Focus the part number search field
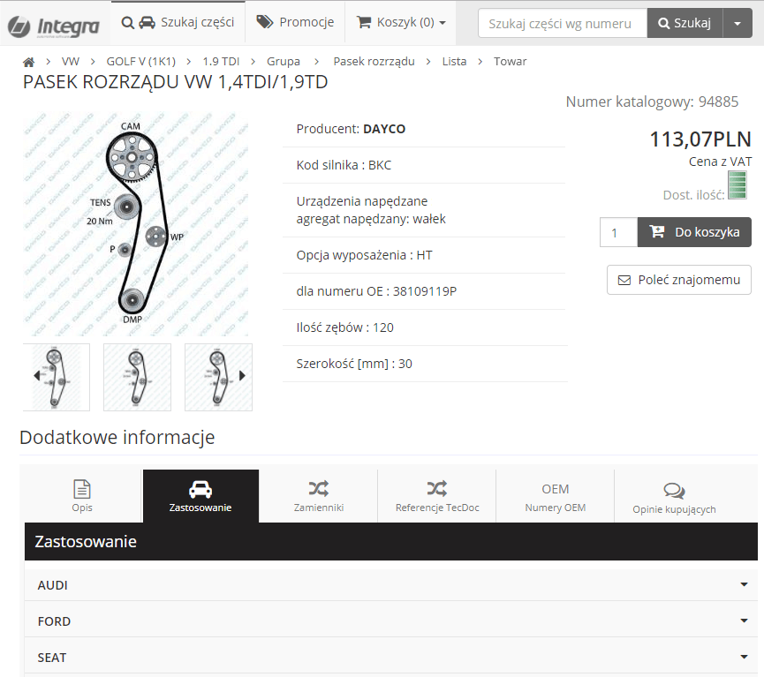764x677 pixels. point(562,23)
